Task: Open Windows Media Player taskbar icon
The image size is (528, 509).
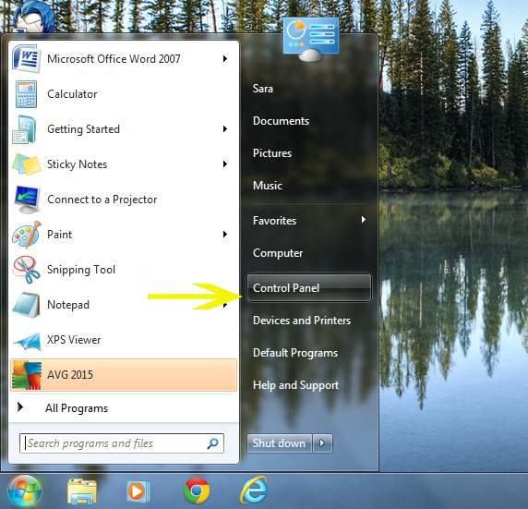Action: (x=138, y=491)
